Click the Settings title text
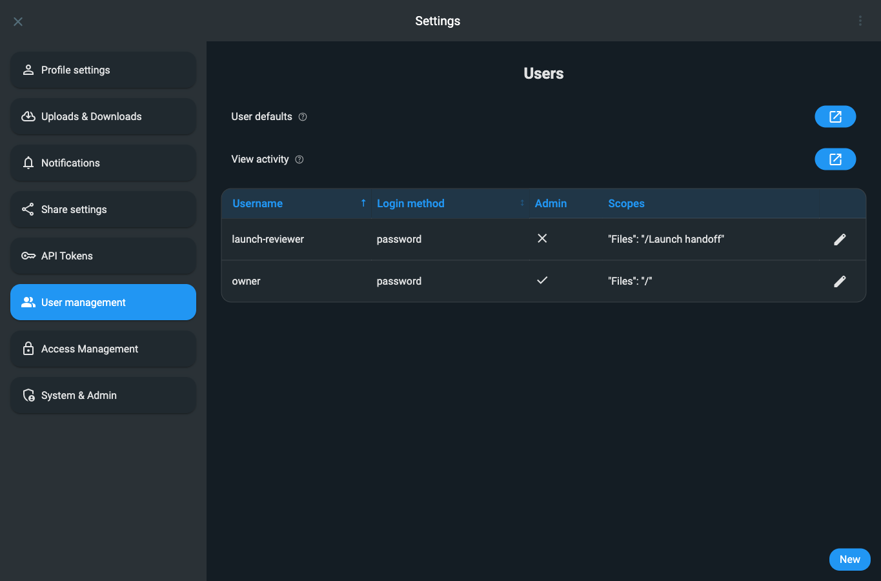The width and height of the screenshot is (881, 581). click(x=438, y=21)
